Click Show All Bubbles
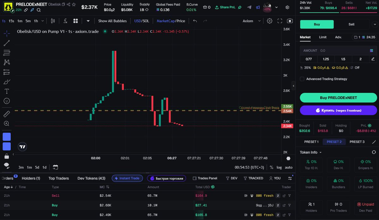The height and width of the screenshot is (220, 379). click(x=112, y=21)
